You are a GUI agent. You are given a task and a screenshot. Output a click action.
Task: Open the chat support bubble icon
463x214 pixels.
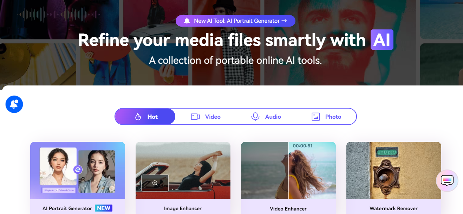click(x=447, y=181)
